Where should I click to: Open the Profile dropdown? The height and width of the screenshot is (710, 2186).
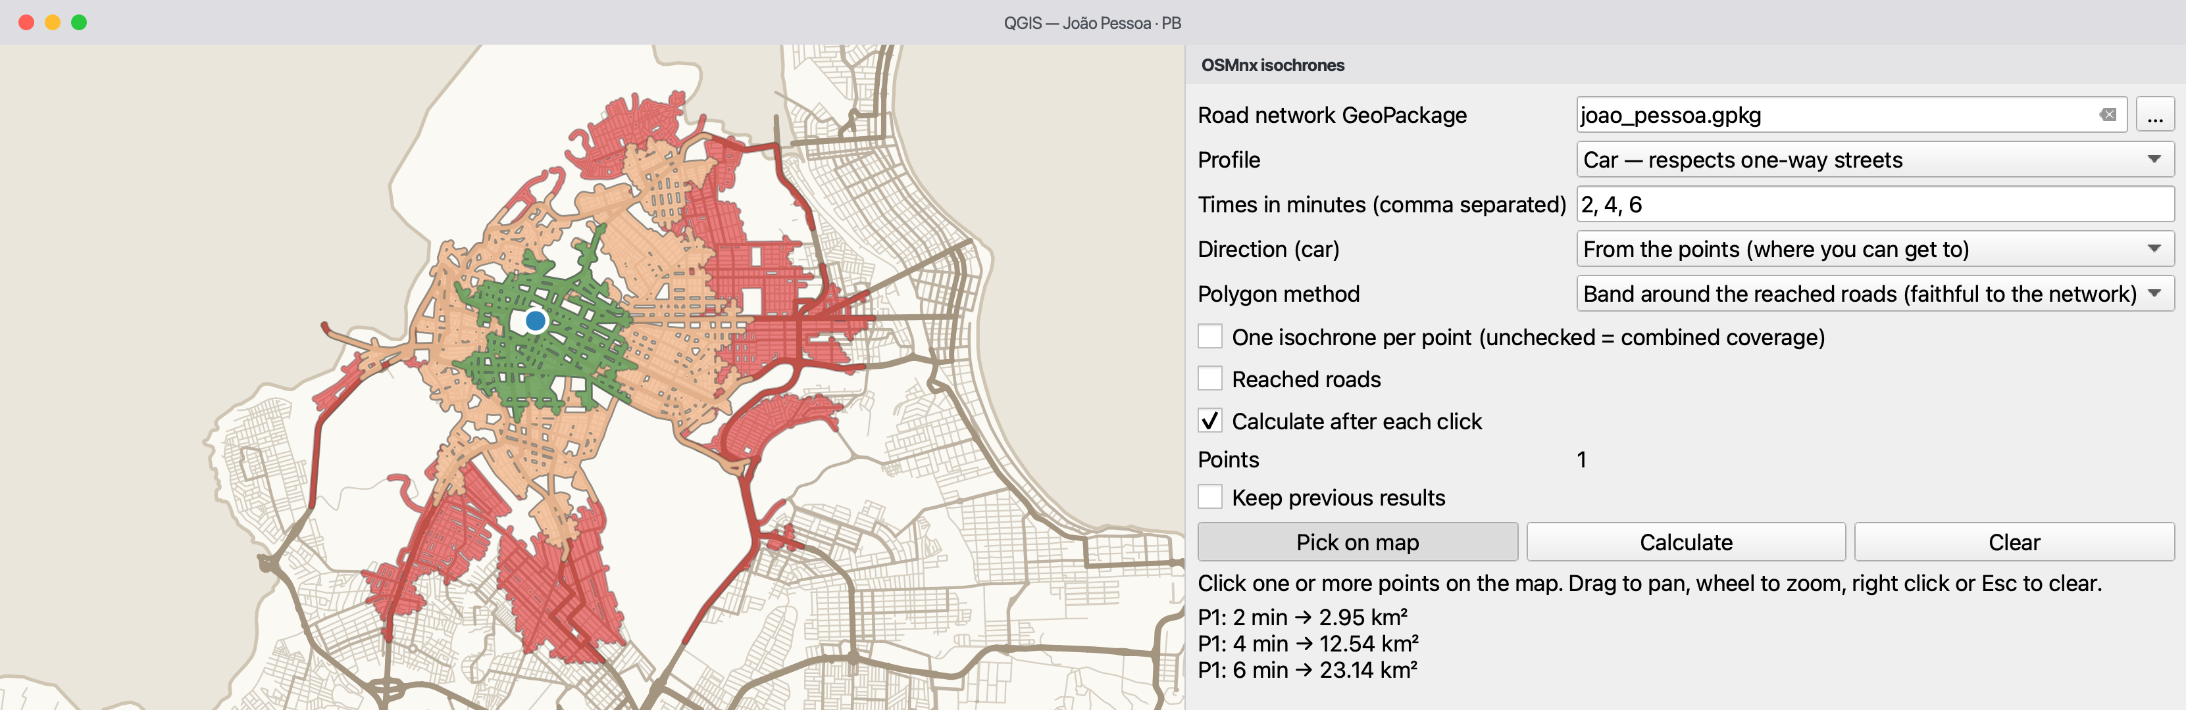(1875, 160)
